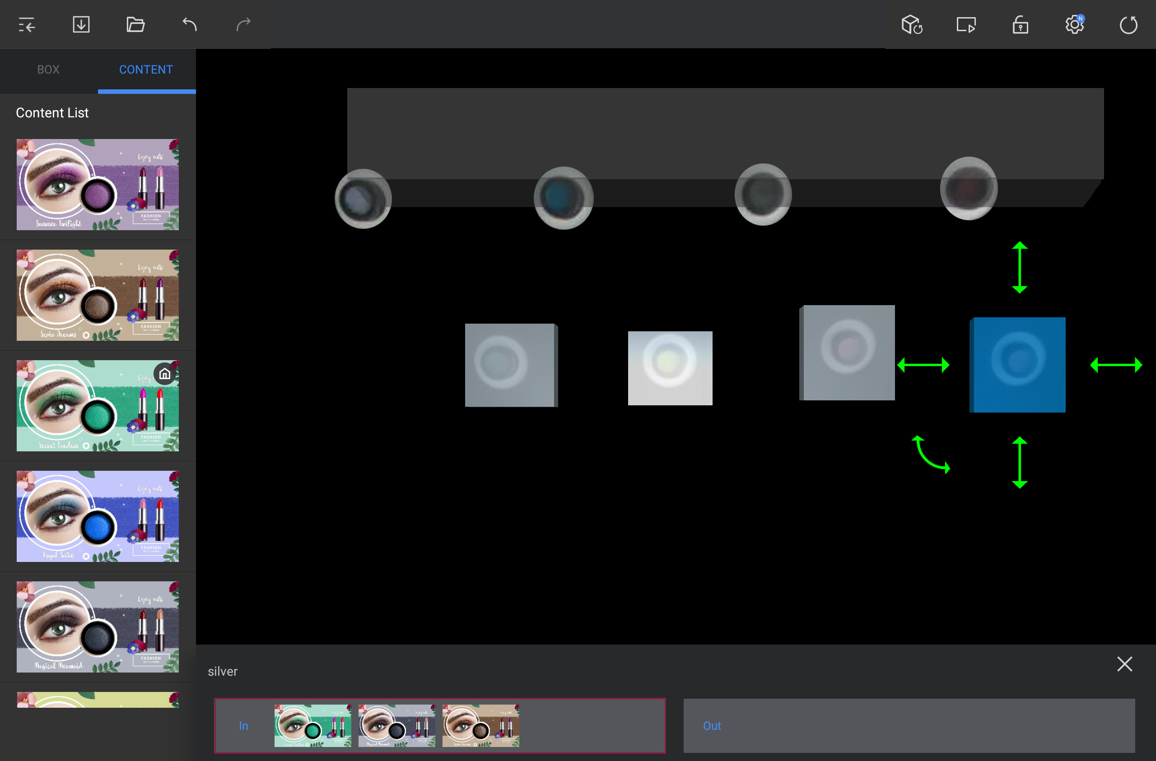Select the blue cube in viewport

[1018, 365]
